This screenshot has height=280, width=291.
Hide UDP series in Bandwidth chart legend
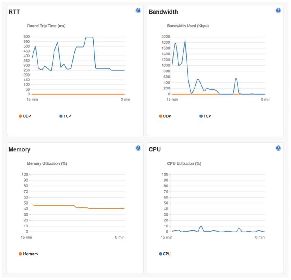(x=165, y=116)
